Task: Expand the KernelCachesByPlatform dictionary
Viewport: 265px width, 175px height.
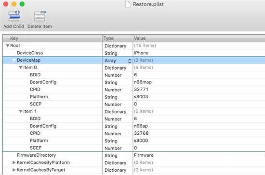Action: [14, 163]
